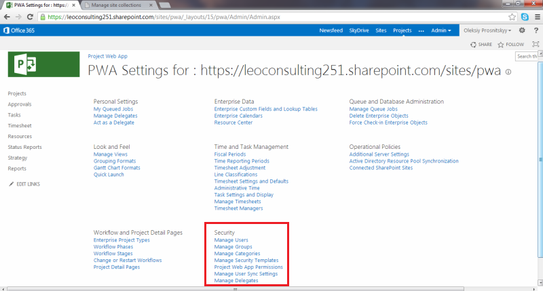Open Fiscal Periods
543x291 pixels.
(x=230, y=154)
